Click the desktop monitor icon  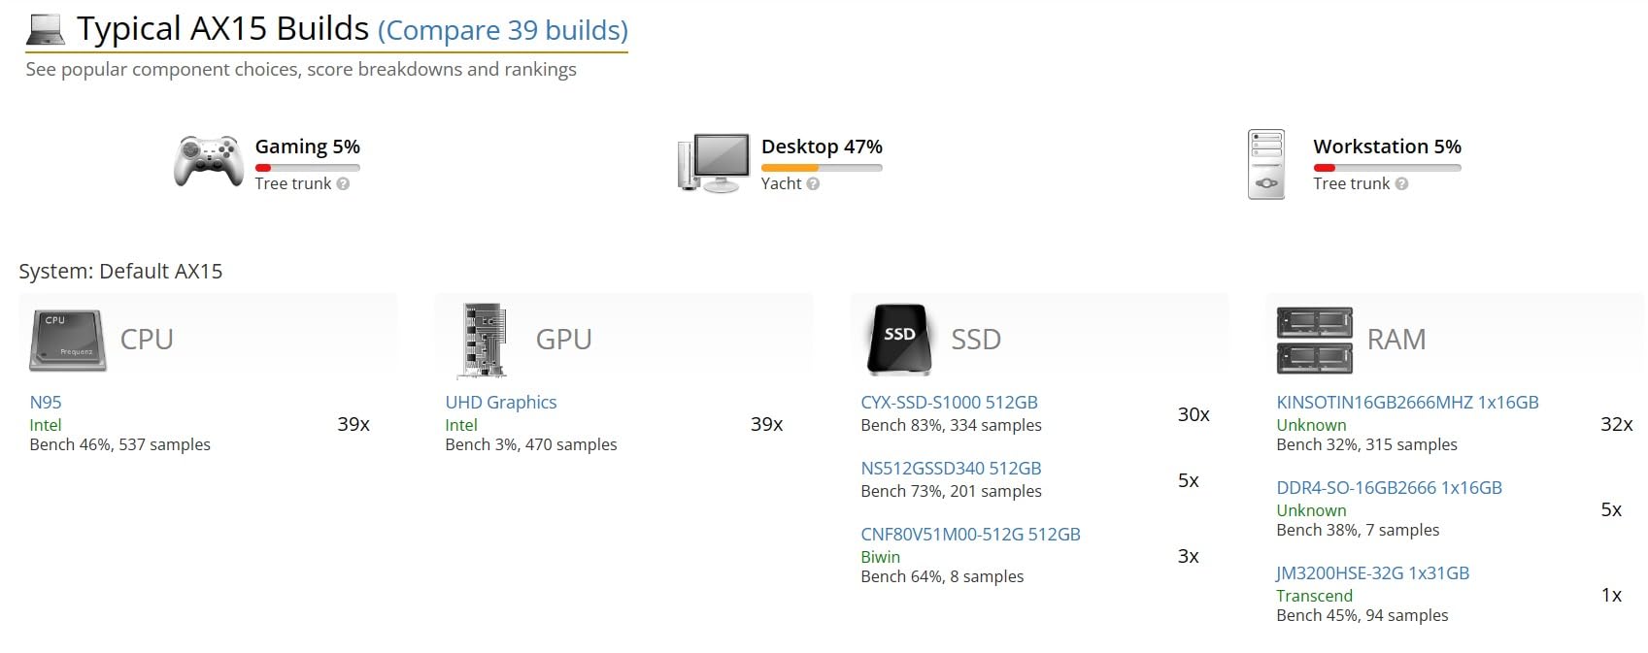pos(715,163)
